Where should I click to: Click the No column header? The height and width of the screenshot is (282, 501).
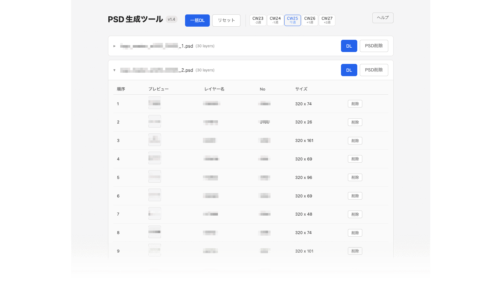(262, 89)
